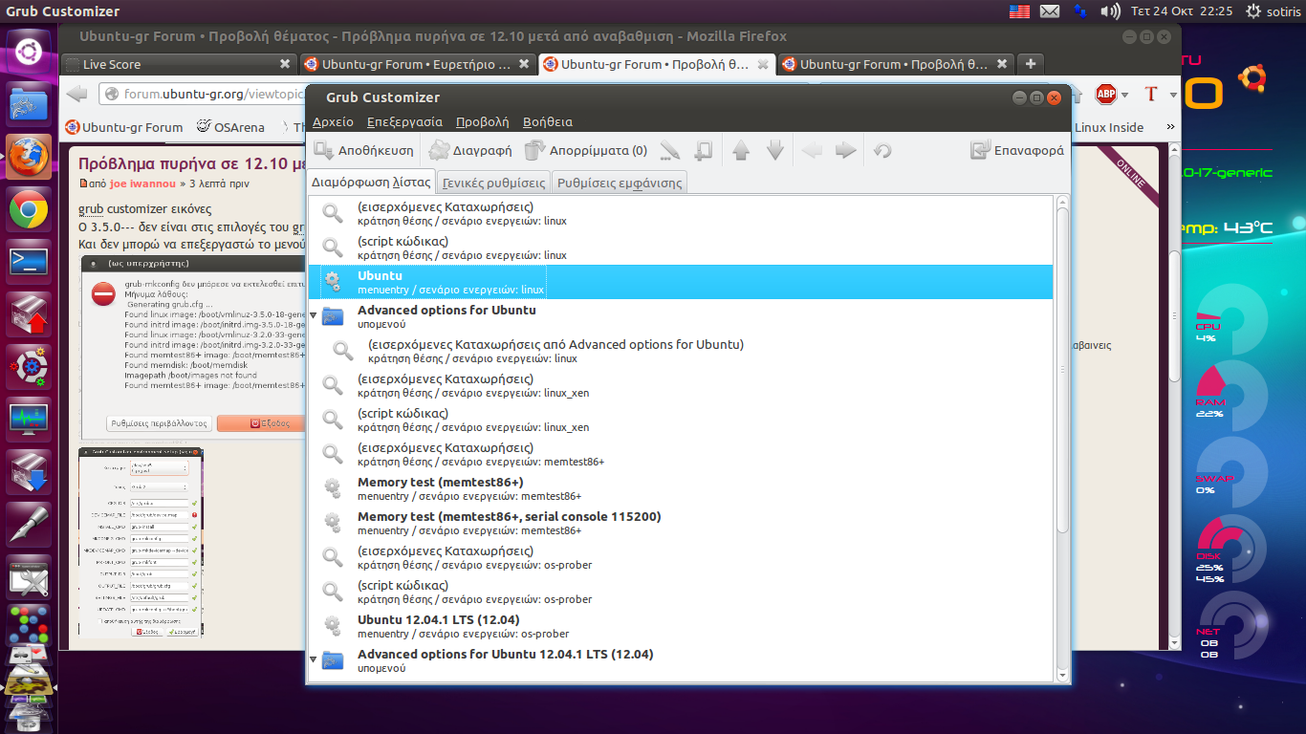Click the Διαγραφή toolbar button

pos(470,151)
